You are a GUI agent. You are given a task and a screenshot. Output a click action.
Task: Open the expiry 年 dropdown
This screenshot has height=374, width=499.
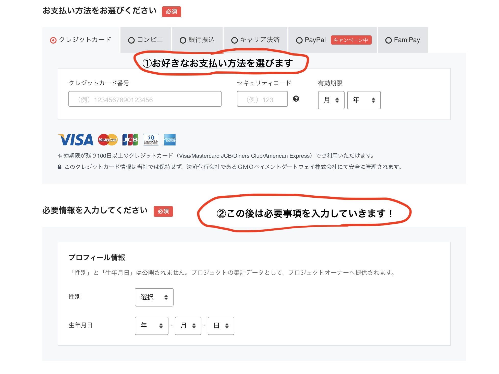(x=363, y=100)
